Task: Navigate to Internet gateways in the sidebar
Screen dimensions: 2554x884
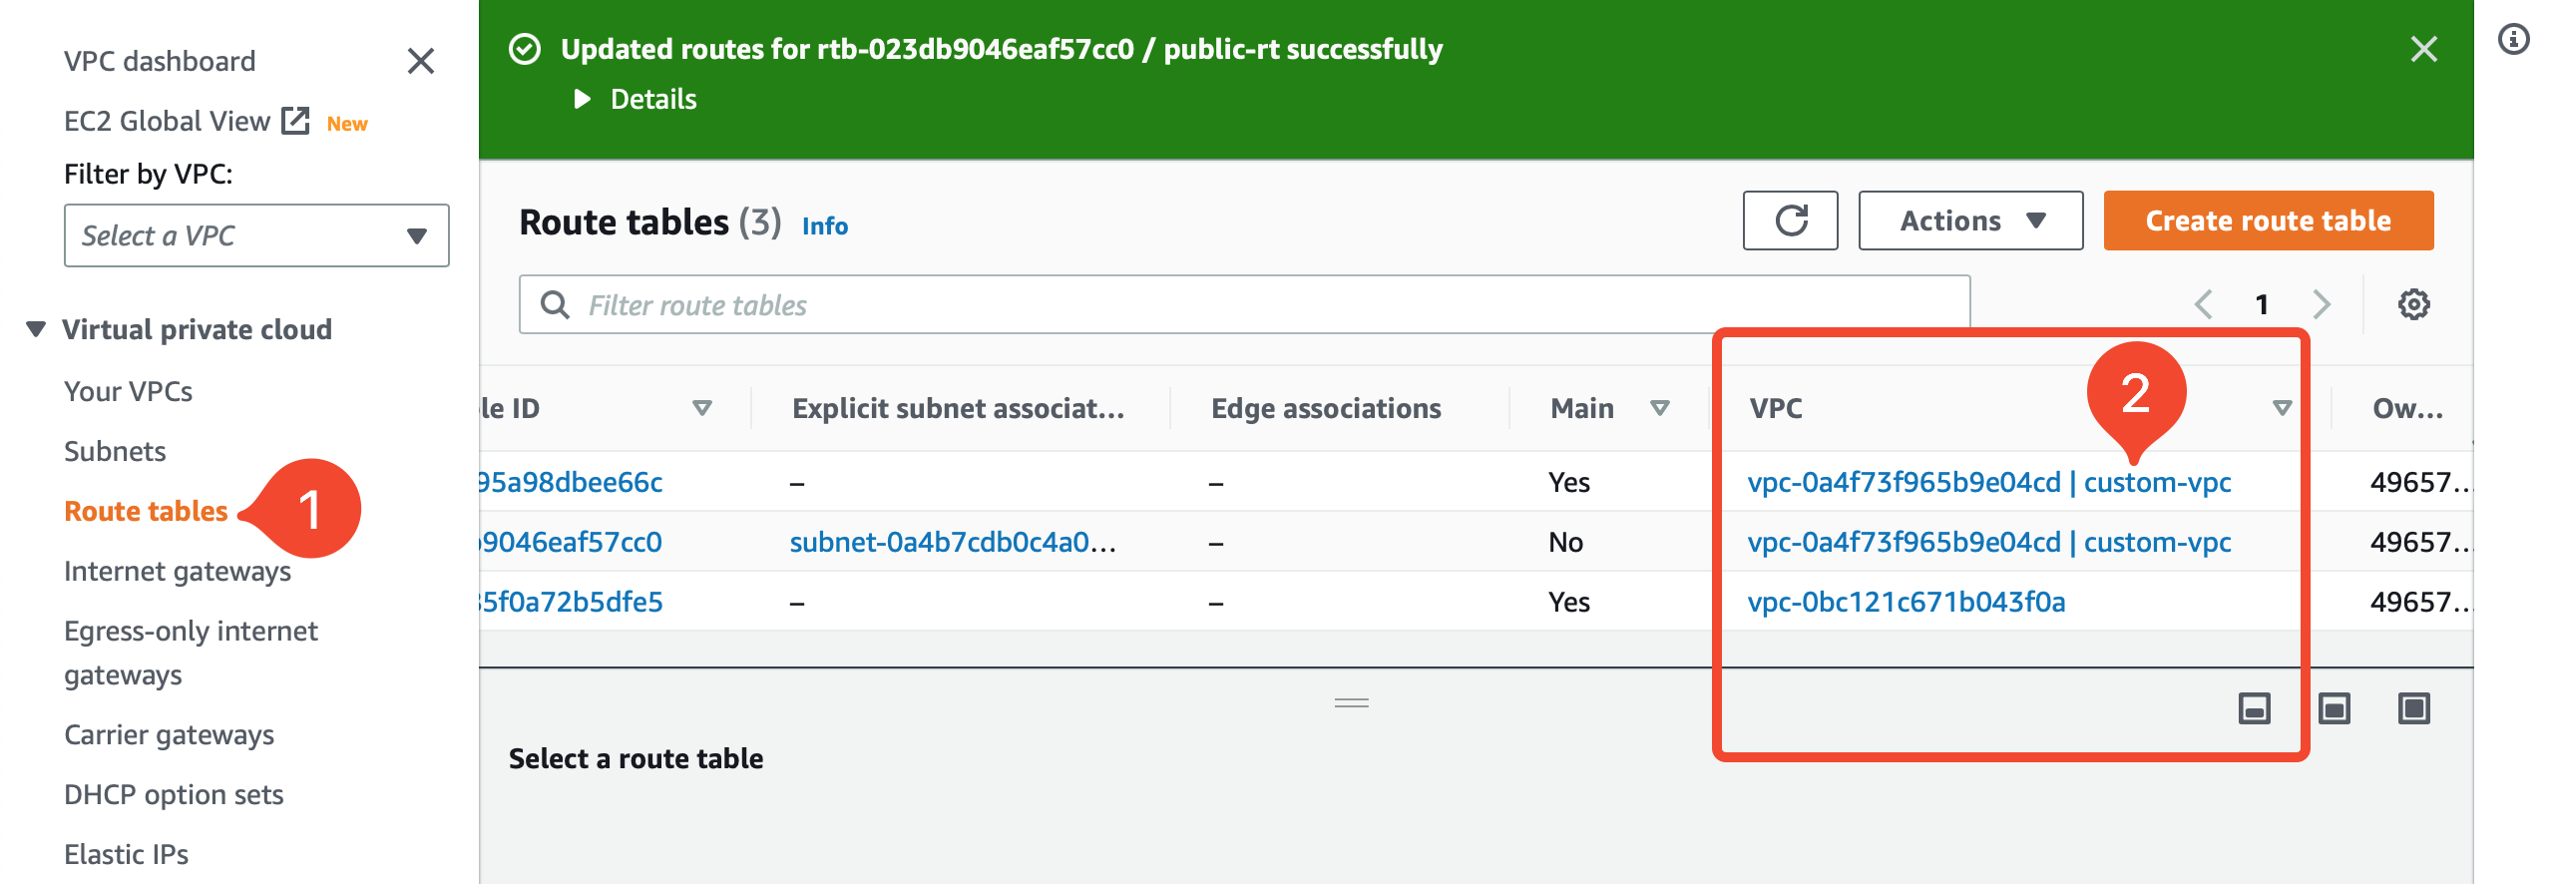Action: (x=178, y=571)
